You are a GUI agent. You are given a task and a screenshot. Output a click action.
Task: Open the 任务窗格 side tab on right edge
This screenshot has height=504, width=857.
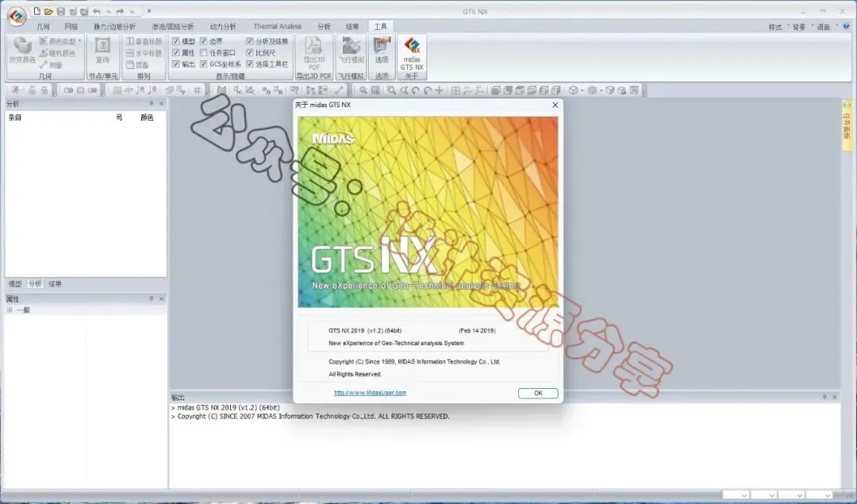pyautogui.click(x=847, y=125)
